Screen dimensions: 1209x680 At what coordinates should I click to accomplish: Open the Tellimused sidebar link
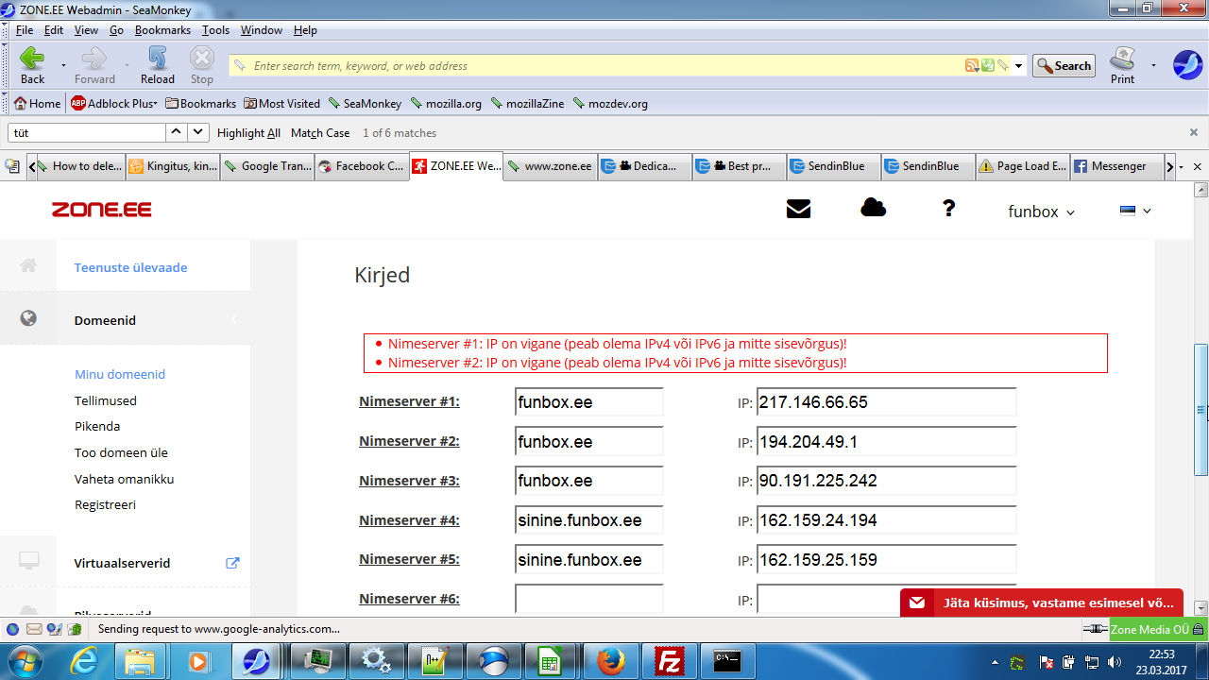106,400
